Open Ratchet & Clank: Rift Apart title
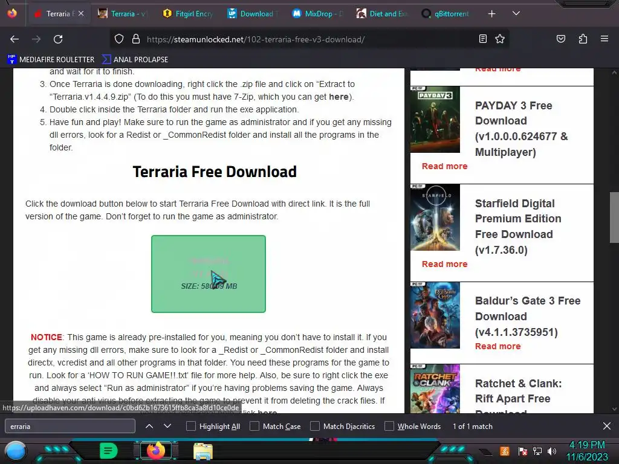 (x=518, y=395)
